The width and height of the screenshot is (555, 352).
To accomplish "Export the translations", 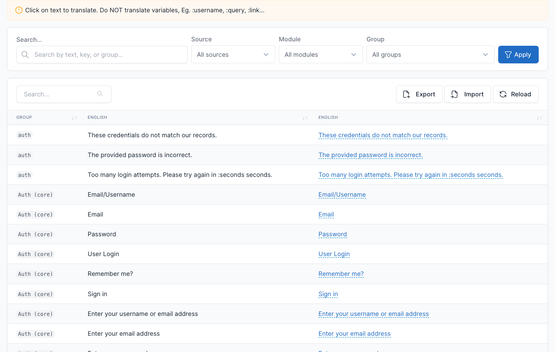I will (419, 94).
